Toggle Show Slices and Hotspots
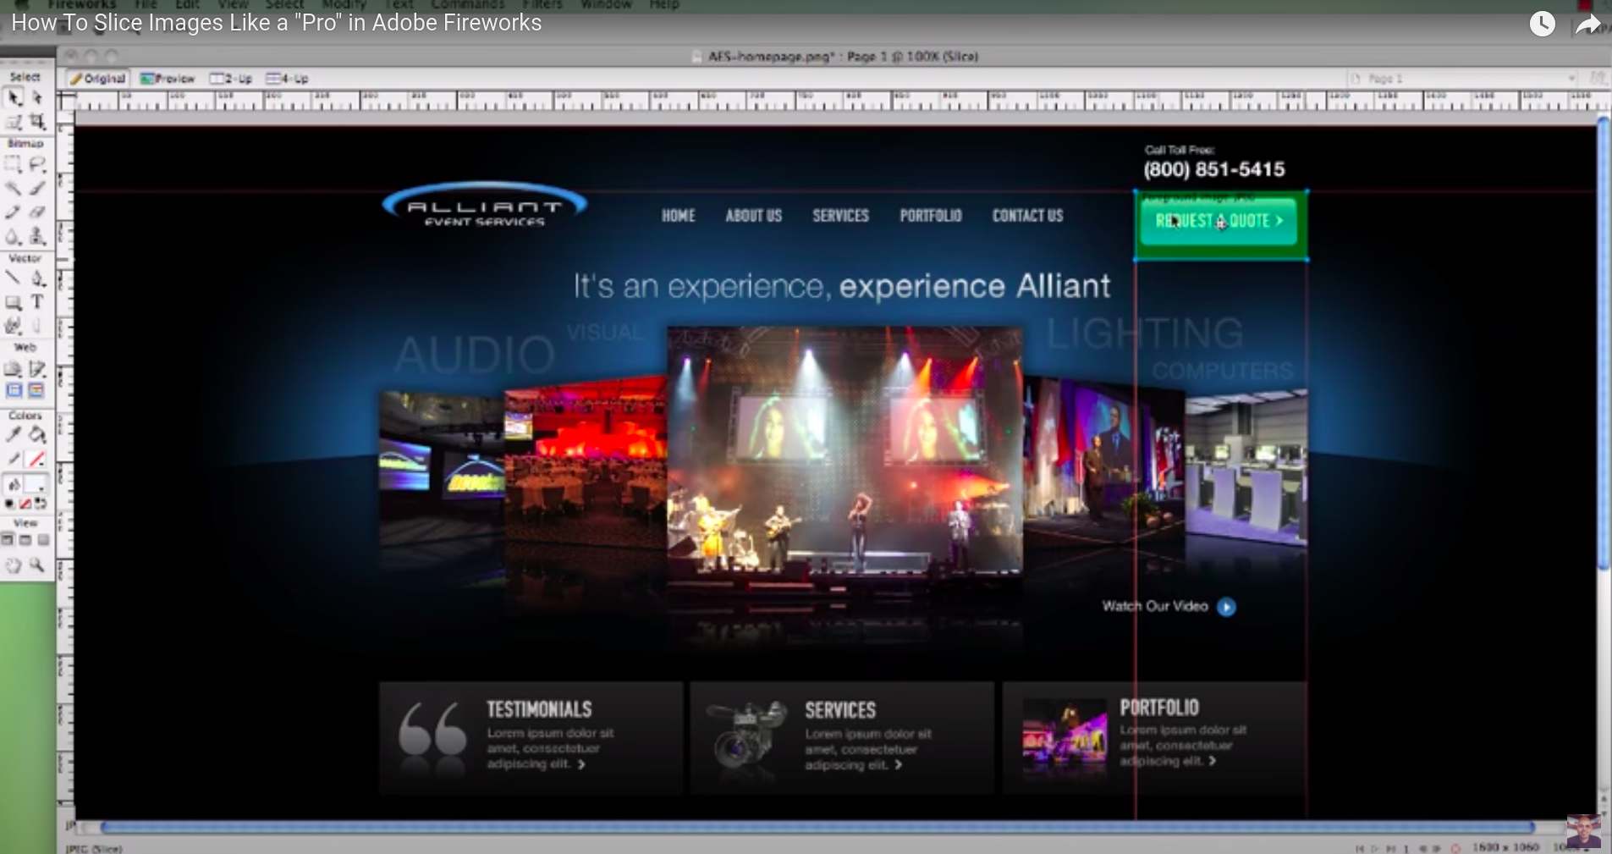Screen dimensions: 1612x854 [36, 390]
